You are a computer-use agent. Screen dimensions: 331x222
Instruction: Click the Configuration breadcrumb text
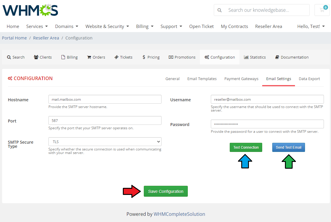click(x=79, y=38)
